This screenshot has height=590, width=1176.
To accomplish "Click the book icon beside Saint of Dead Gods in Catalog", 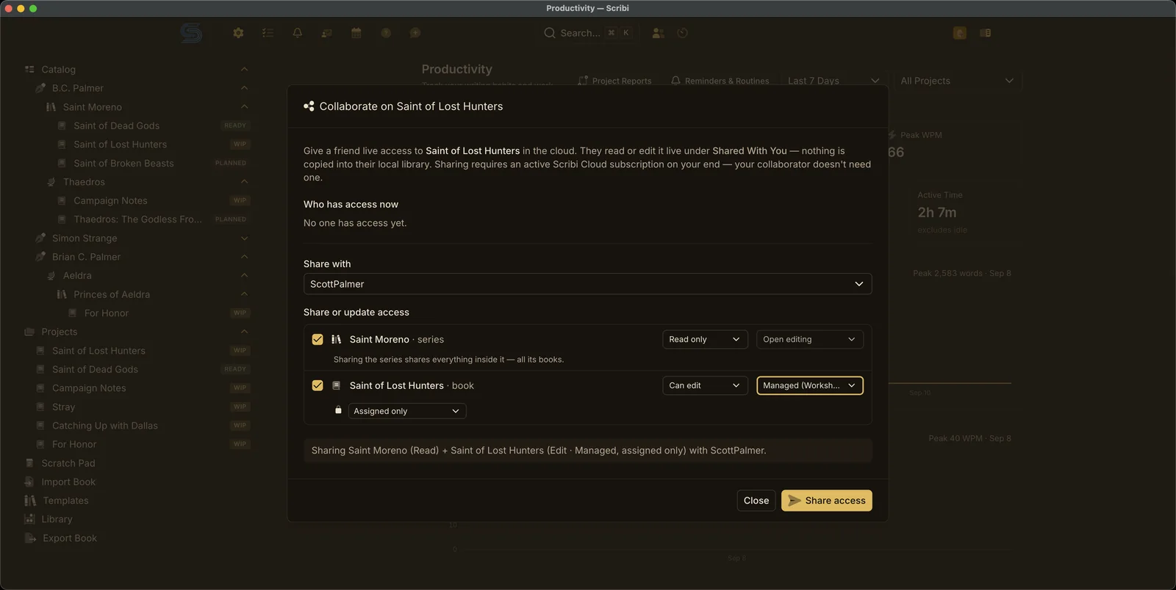I will pos(62,125).
